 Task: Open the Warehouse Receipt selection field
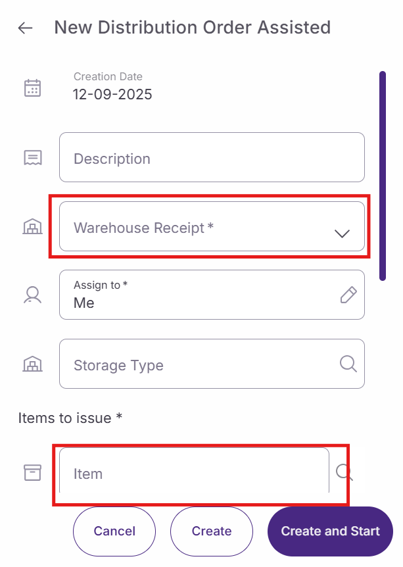coord(197,227)
